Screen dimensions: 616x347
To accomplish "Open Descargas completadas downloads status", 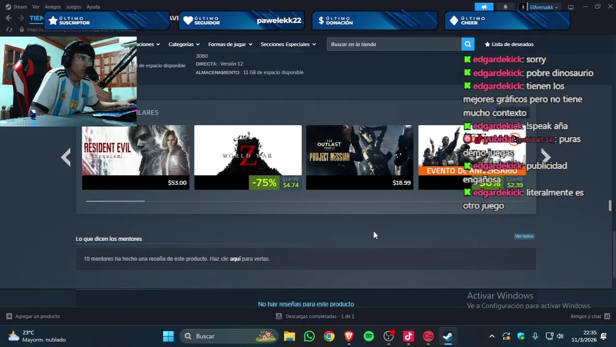I will point(315,316).
